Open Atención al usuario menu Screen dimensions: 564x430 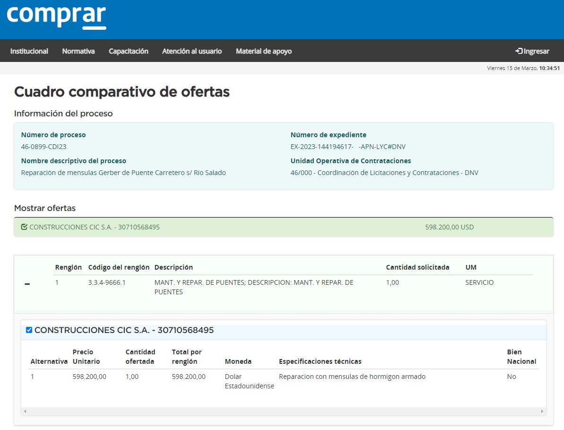tap(192, 51)
